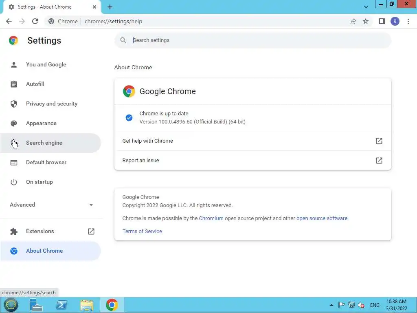Bookmark this page with the star icon
The image size is (417, 313).
coord(366,21)
